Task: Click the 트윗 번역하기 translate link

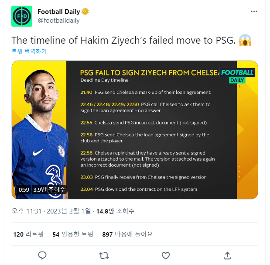Action: point(29,51)
